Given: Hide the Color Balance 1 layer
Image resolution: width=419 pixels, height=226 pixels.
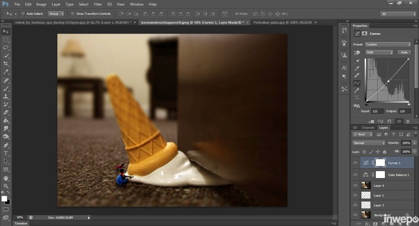Looking at the screenshot, I should coord(355,175).
